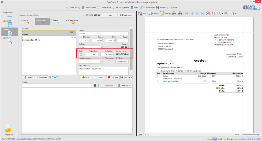Image resolution: width=262 pixels, height=141 pixels.
Task: Open the Einheit Stück dropdown
Action: click(101, 48)
